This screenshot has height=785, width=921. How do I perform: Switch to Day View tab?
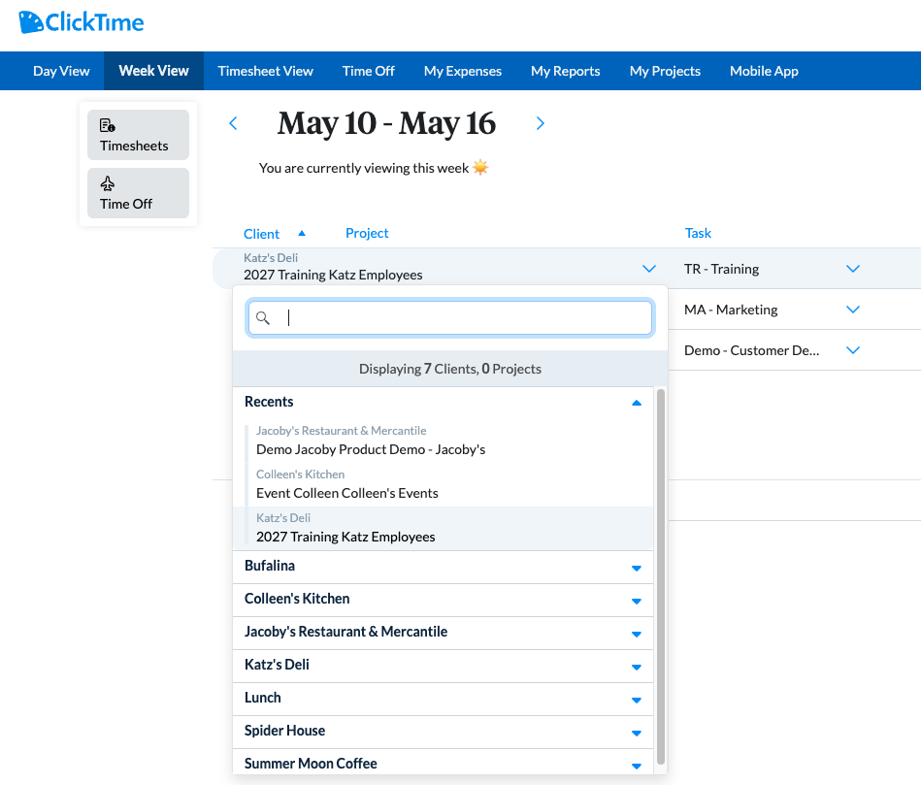click(x=61, y=71)
